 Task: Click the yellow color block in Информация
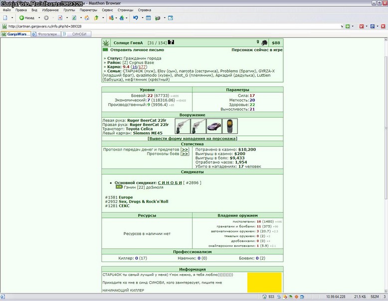point(264,283)
